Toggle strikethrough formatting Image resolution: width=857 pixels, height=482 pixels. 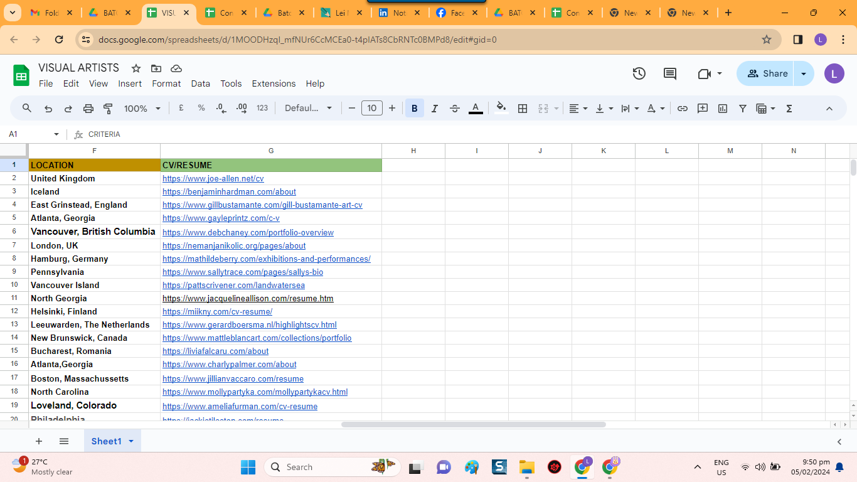(x=455, y=109)
